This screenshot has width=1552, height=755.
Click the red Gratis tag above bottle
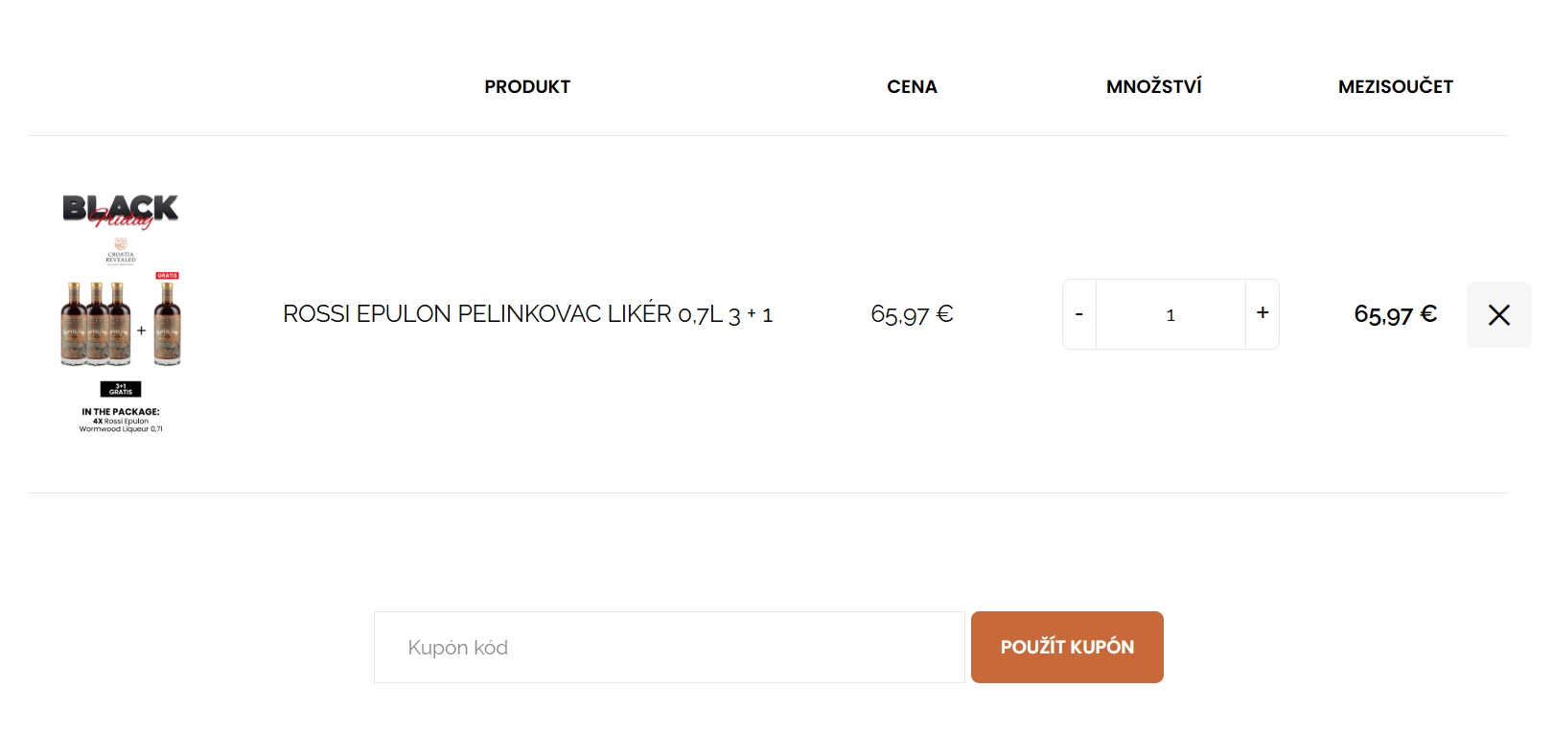(x=168, y=276)
